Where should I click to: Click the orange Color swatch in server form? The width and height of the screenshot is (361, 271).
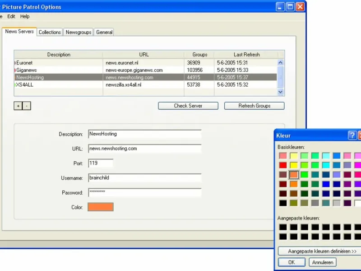(x=101, y=207)
